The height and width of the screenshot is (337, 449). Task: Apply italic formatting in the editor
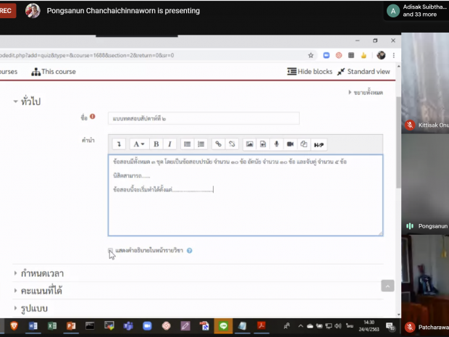(x=169, y=144)
